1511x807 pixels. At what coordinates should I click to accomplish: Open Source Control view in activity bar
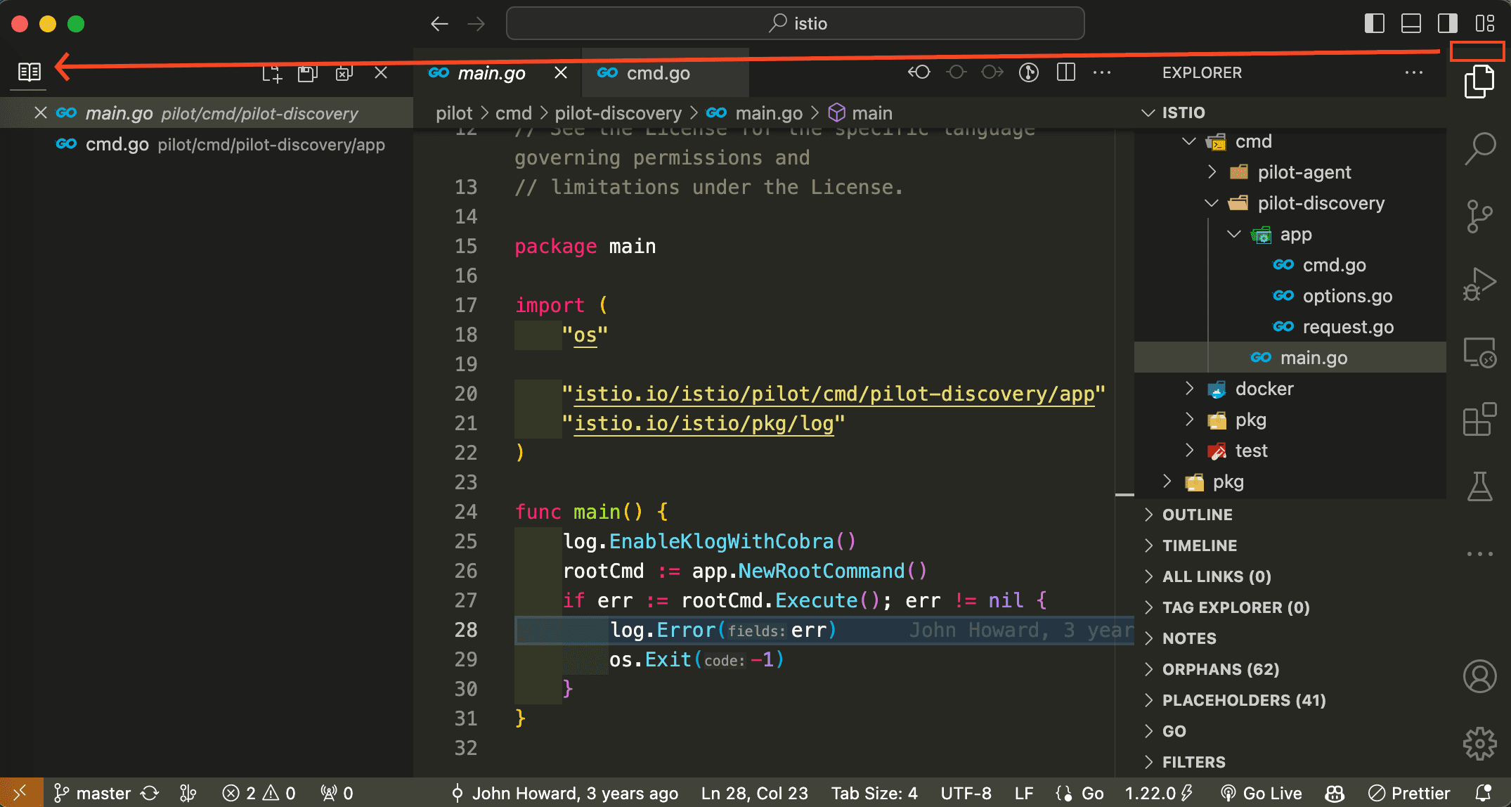[1480, 216]
